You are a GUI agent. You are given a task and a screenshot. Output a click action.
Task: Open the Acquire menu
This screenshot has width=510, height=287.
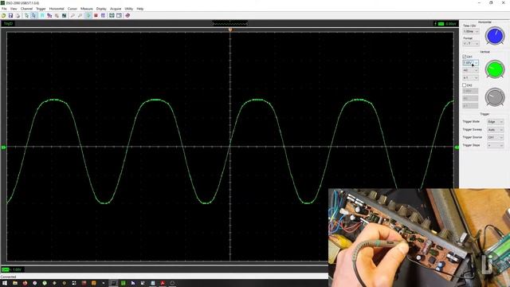pos(116,9)
